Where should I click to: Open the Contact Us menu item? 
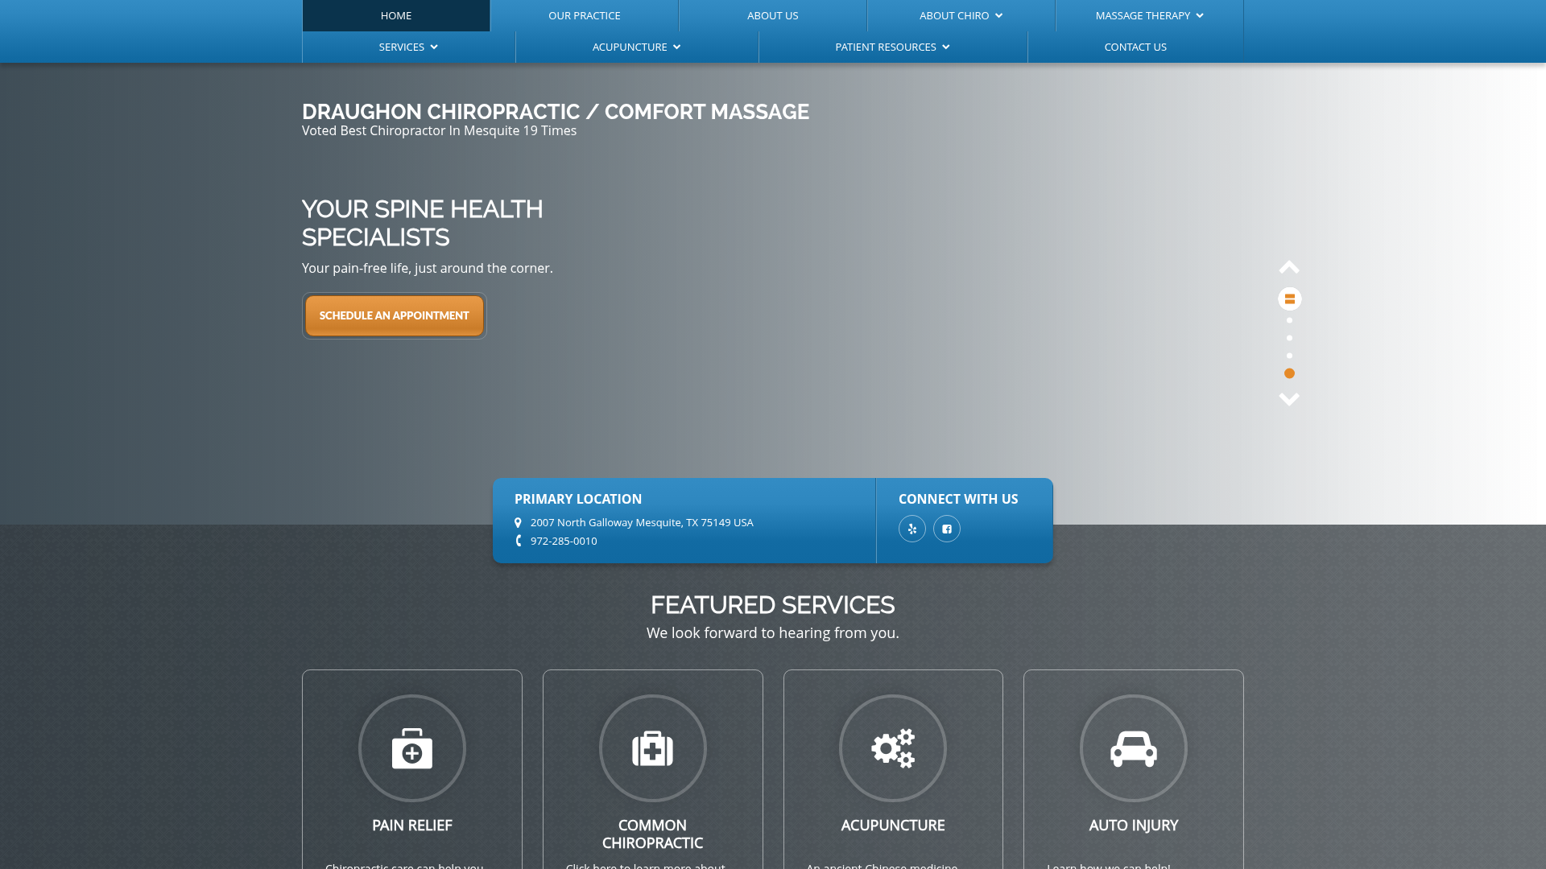click(x=1135, y=47)
